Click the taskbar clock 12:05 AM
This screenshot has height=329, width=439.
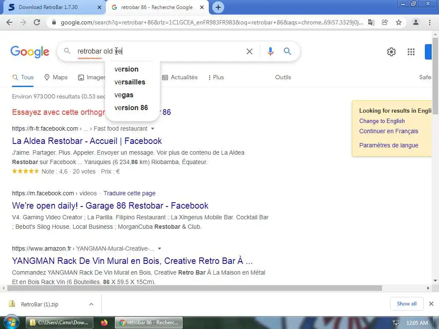pyautogui.click(x=417, y=323)
